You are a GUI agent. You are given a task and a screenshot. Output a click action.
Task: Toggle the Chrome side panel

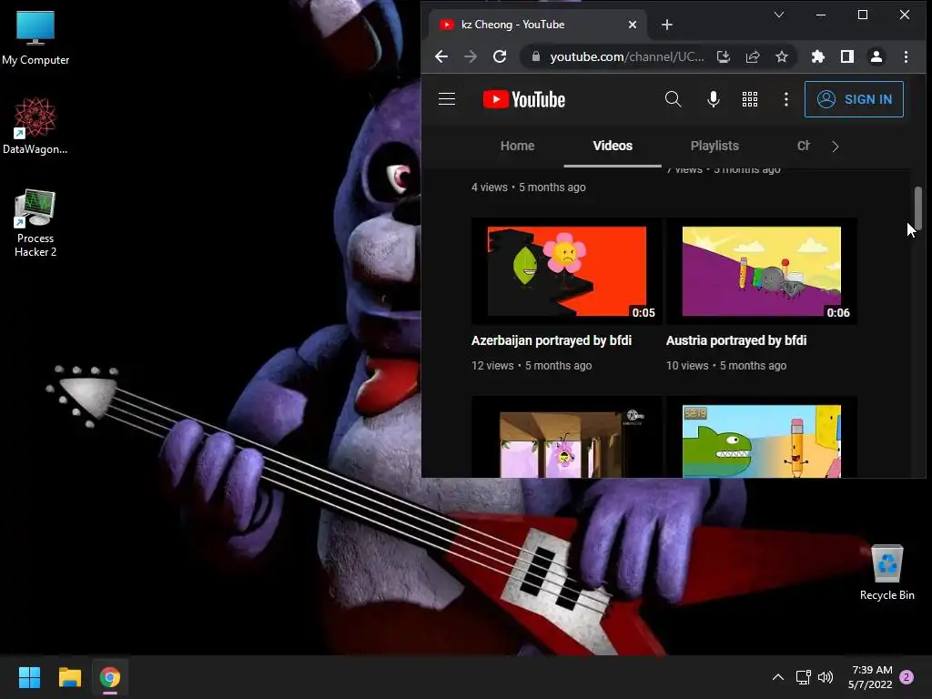click(x=847, y=56)
